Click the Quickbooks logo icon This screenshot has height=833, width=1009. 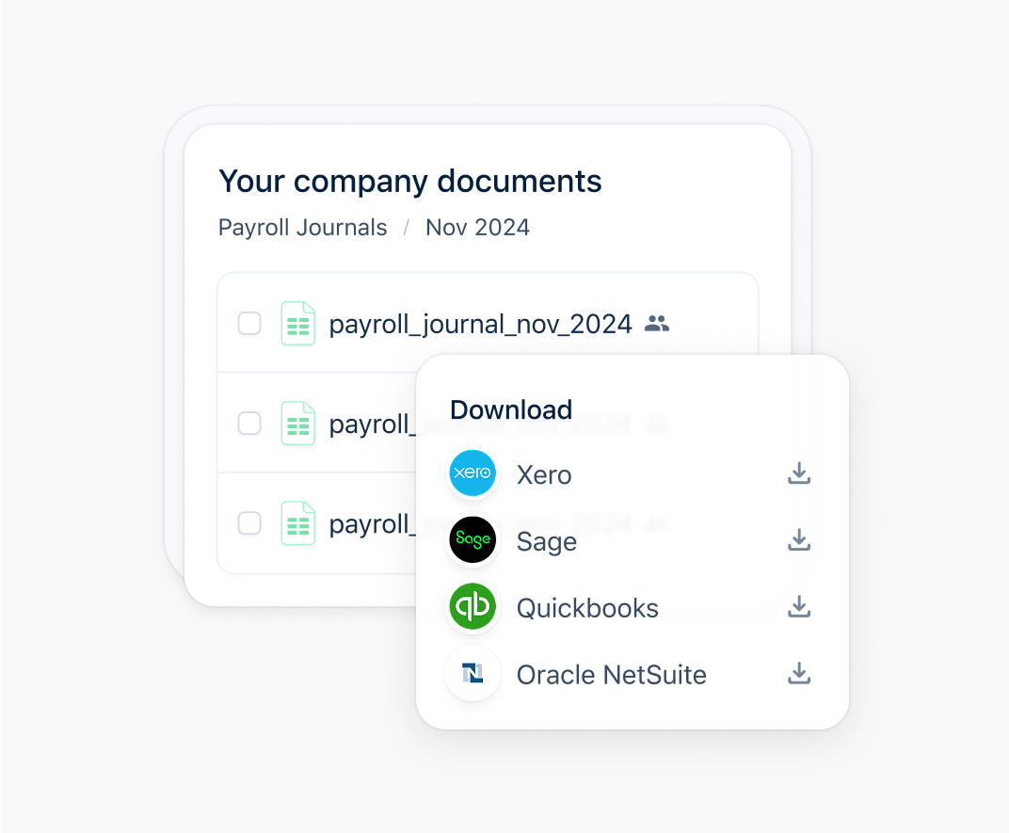tap(472, 606)
